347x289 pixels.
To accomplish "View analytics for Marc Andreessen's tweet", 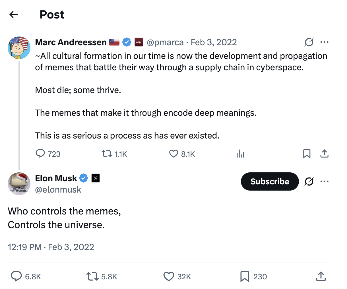I will coord(240,154).
